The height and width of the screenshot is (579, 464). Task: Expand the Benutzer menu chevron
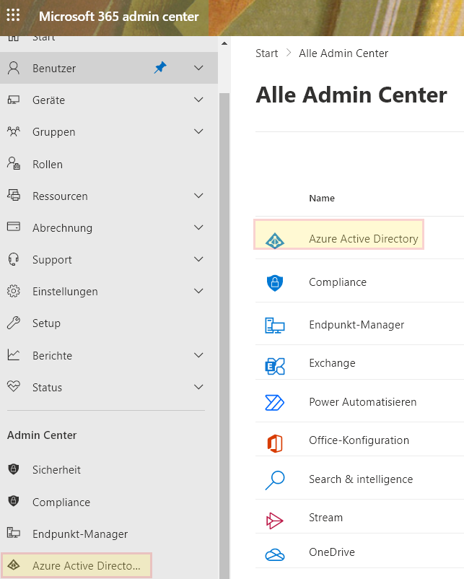tap(198, 68)
